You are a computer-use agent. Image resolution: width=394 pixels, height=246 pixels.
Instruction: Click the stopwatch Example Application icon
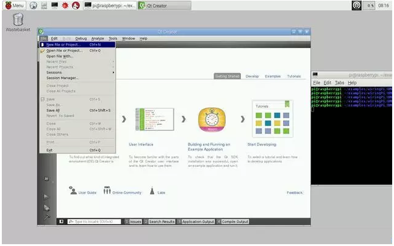click(x=213, y=119)
